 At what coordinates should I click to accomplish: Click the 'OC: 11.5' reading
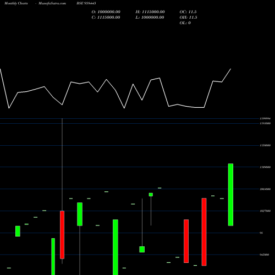[188, 12]
